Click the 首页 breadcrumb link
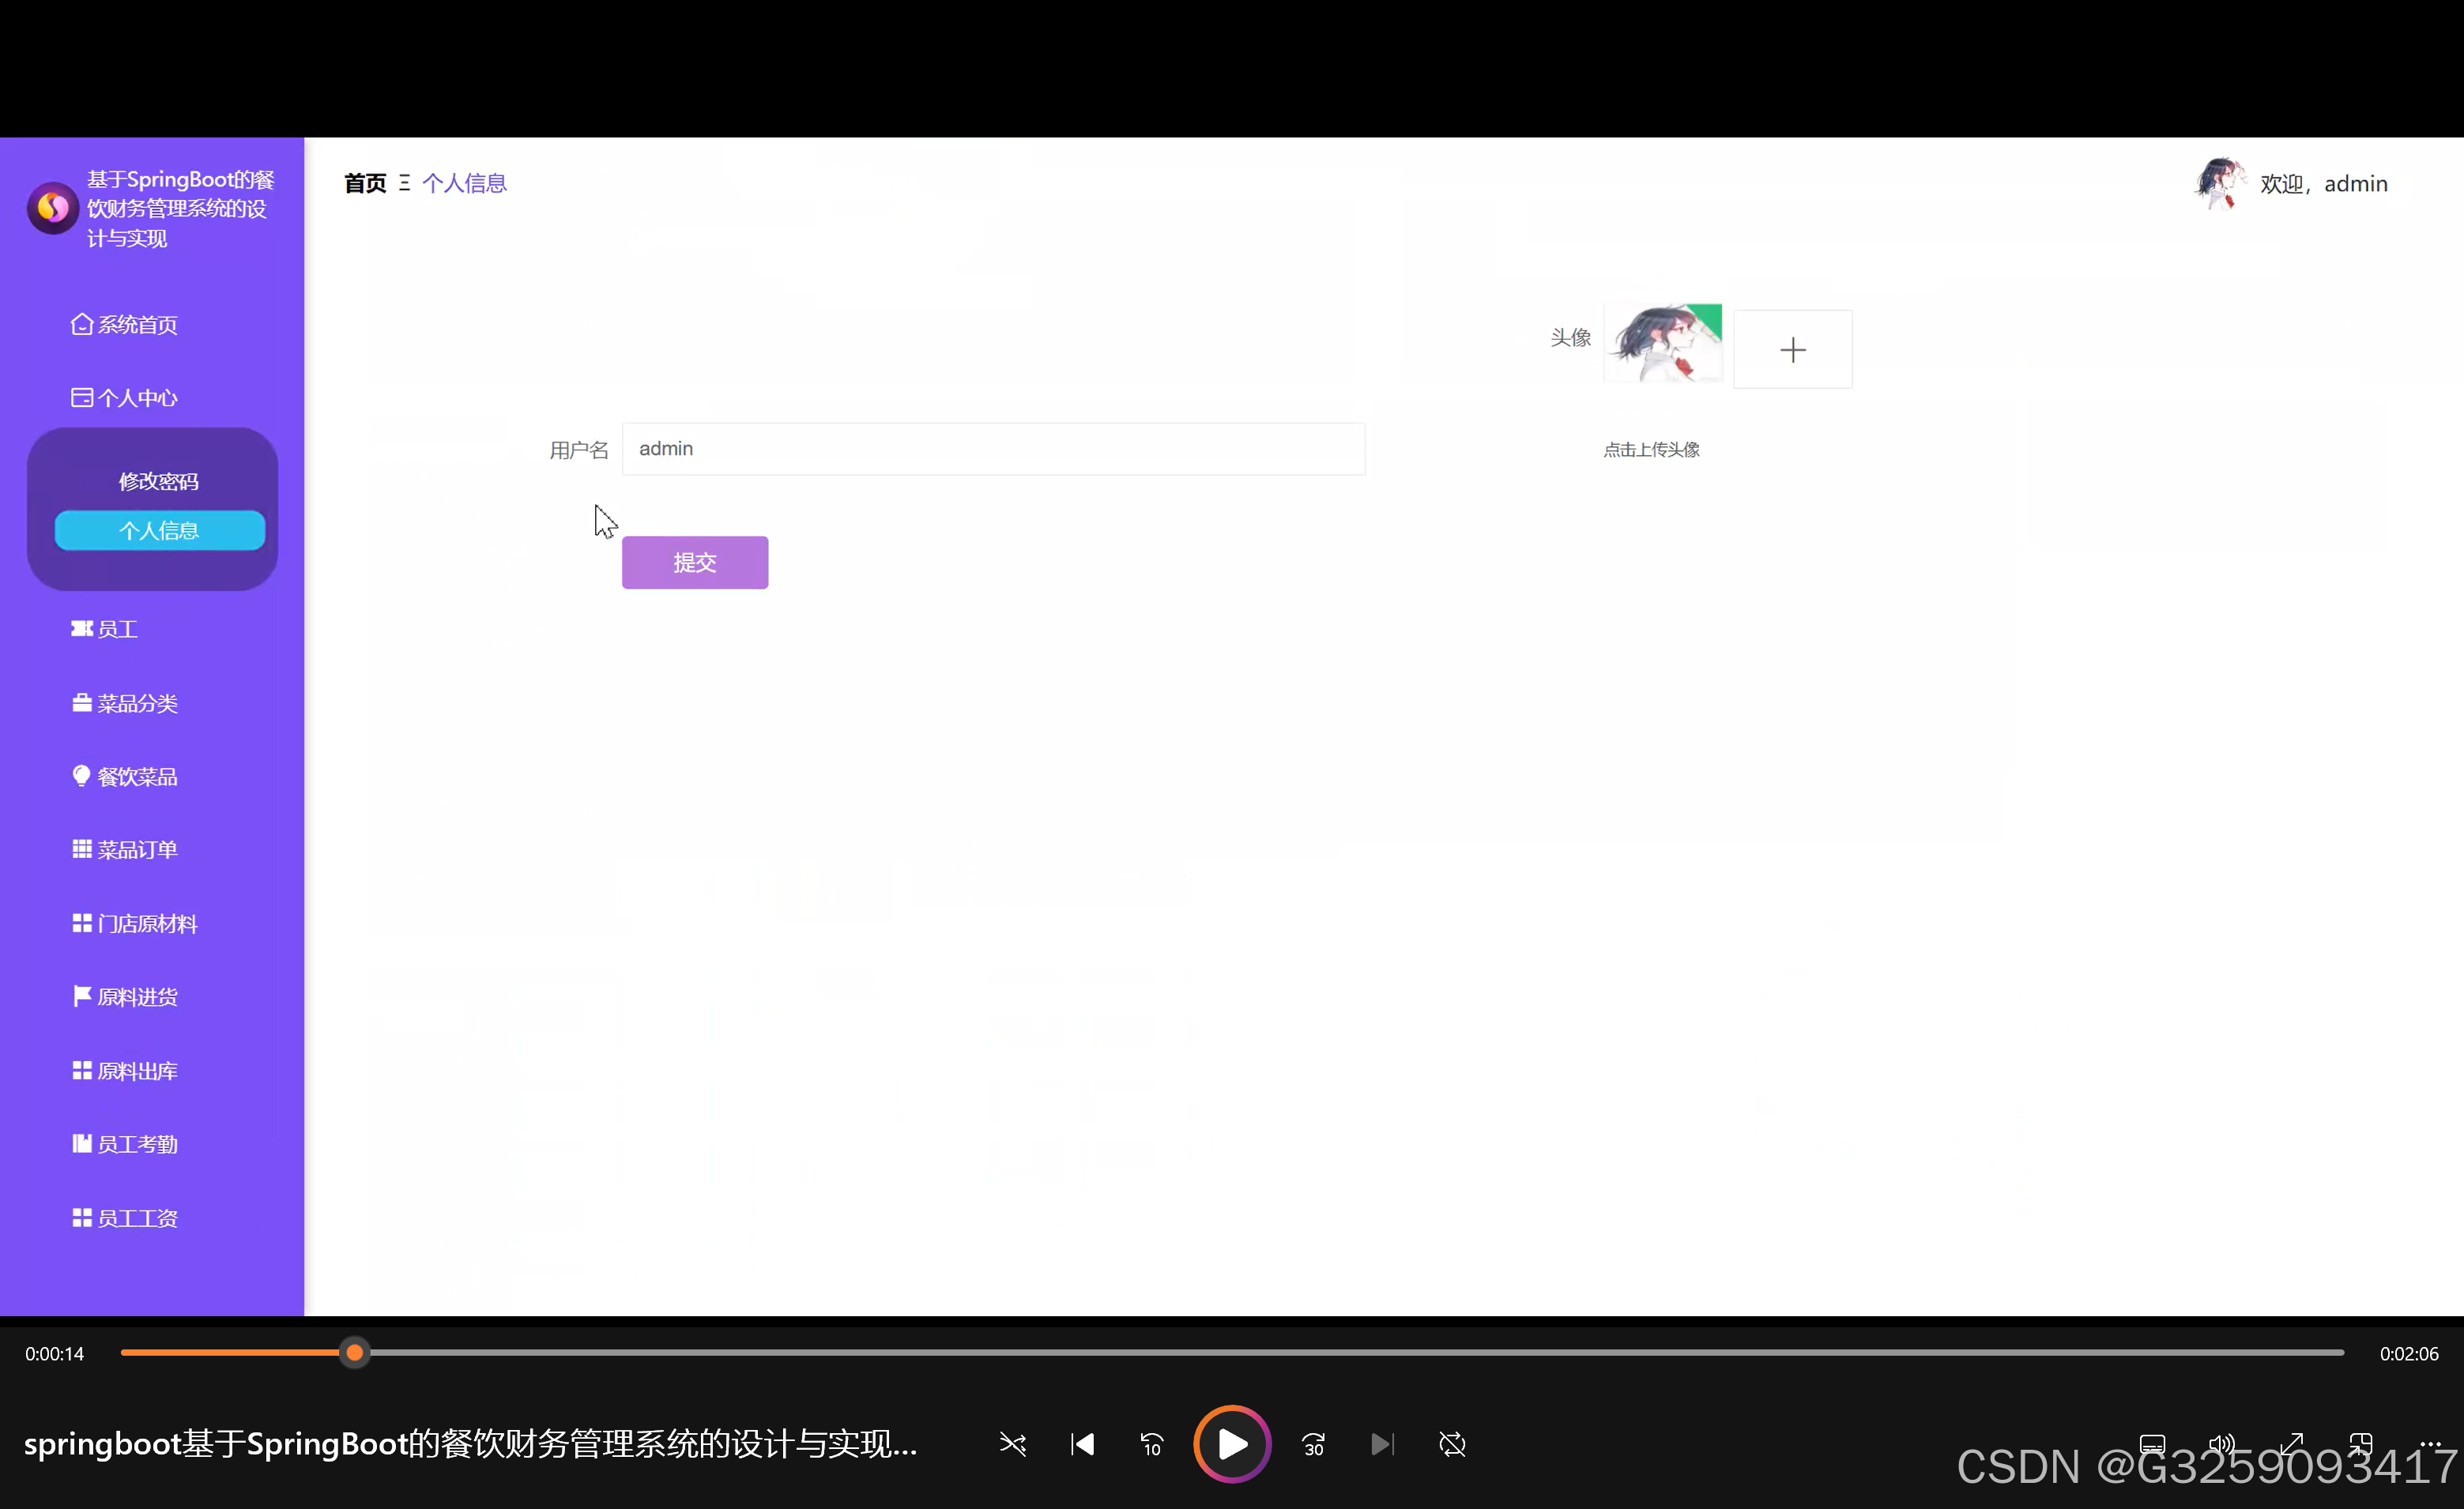The width and height of the screenshot is (2464, 1509). click(365, 183)
